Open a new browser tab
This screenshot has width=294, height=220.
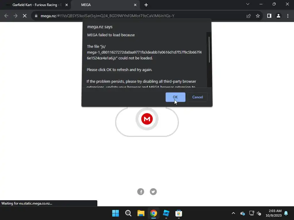point(146,5)
